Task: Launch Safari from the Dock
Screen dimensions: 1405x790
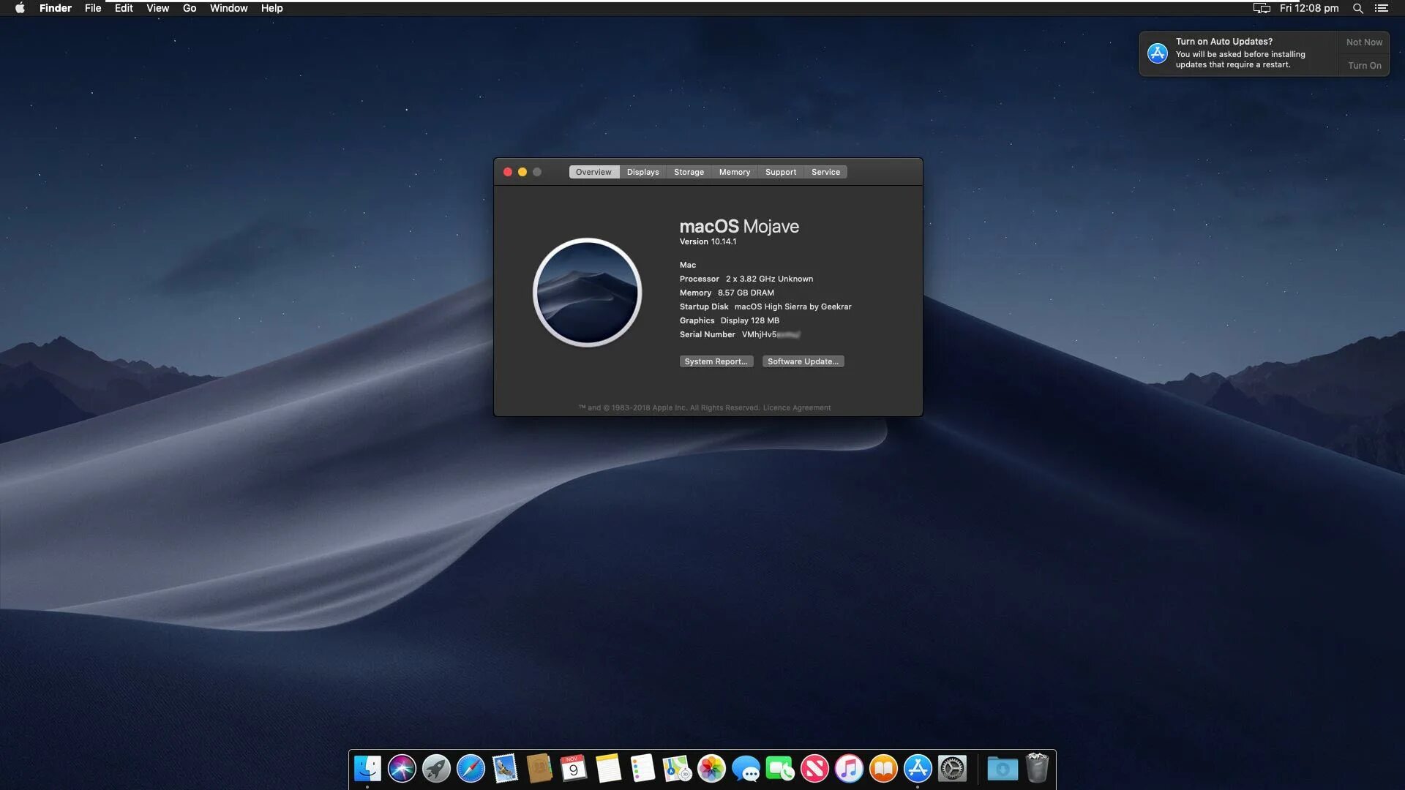Action: tap(471, 769)
